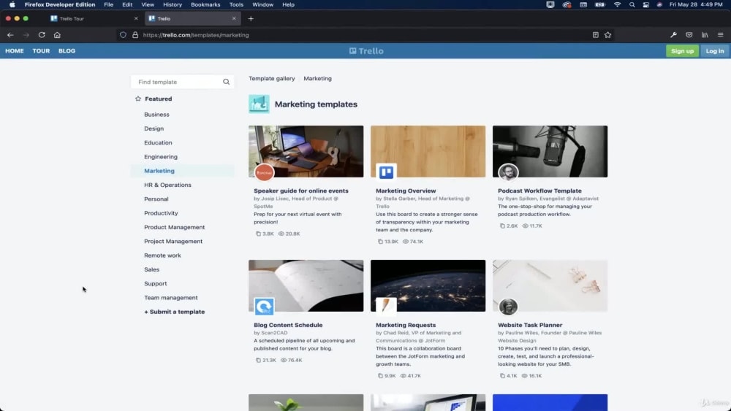Select the Featured category
Viewport: 731px width, 411px height.
pyautogui.click(x=159, y=99)
